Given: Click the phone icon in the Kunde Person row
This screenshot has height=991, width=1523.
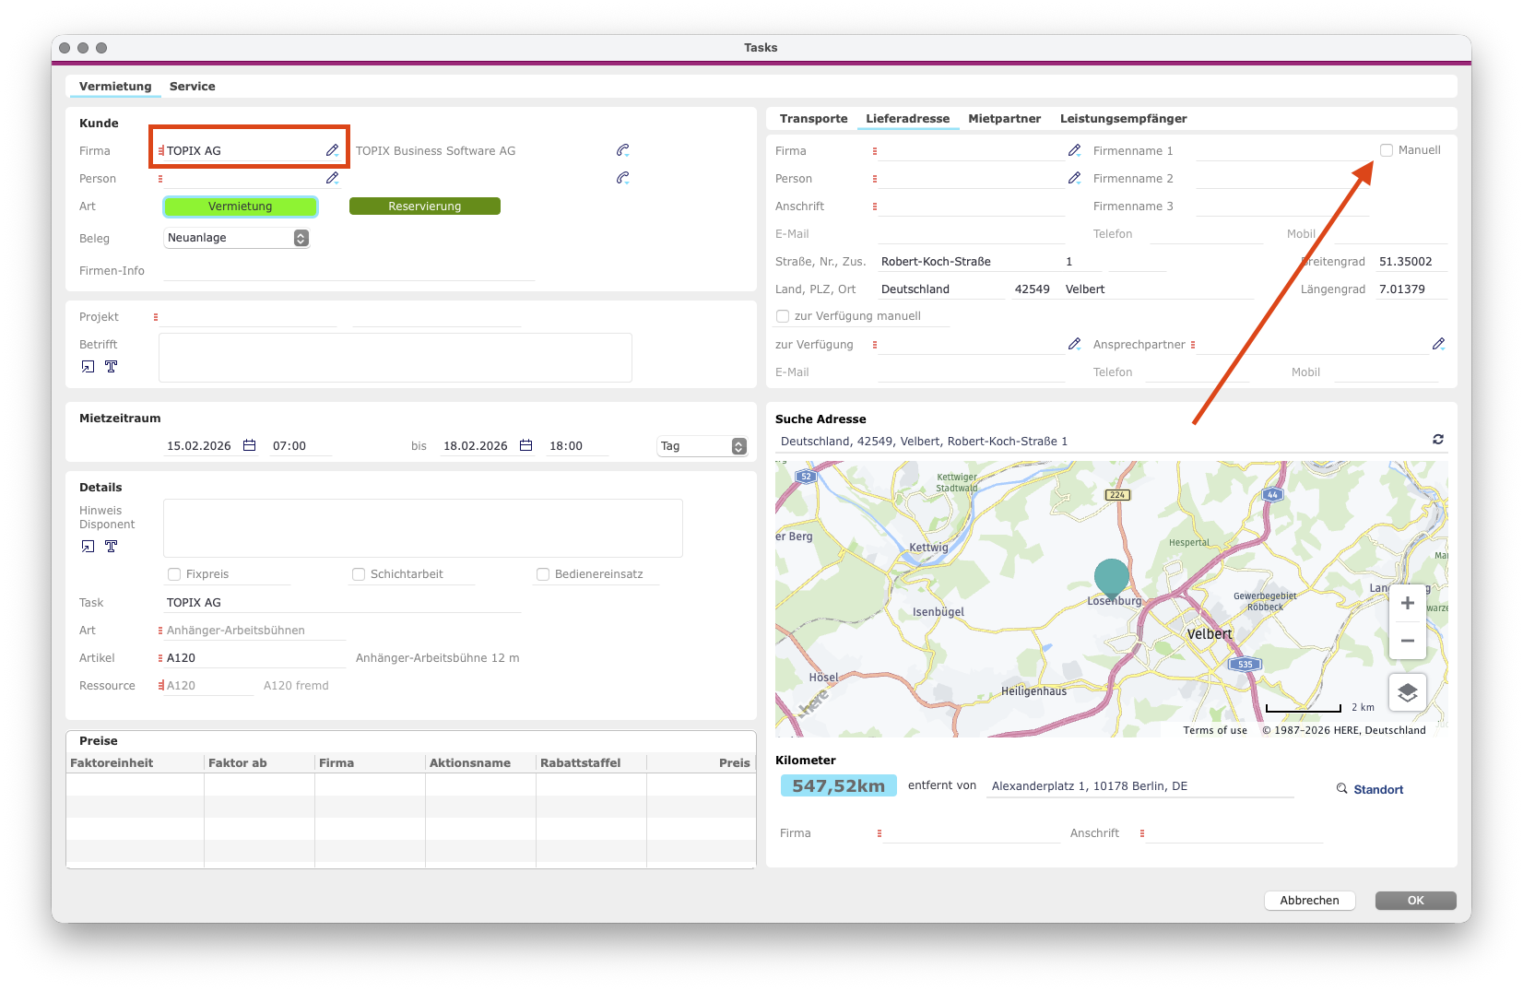Looking at the screenshot, I should 623,178.
